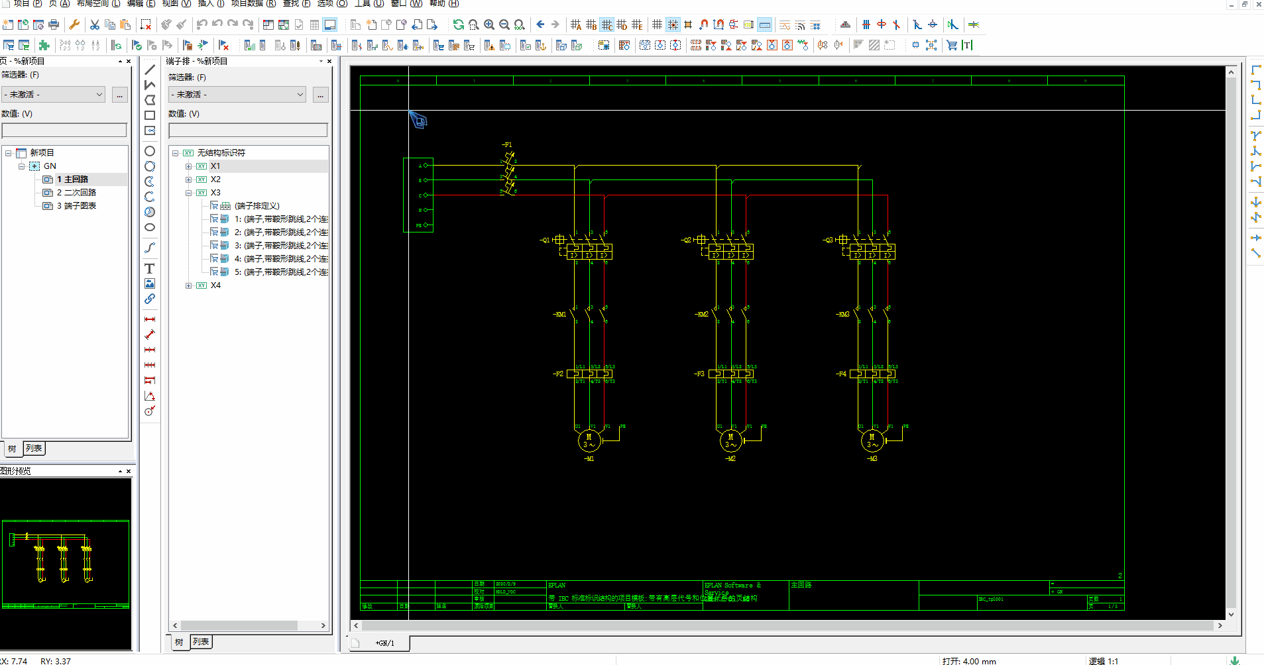The width and height of the screenshot is (1264, 665).
Task: Switch to 列表 tab in terminal panel
Action: (201, 642)
